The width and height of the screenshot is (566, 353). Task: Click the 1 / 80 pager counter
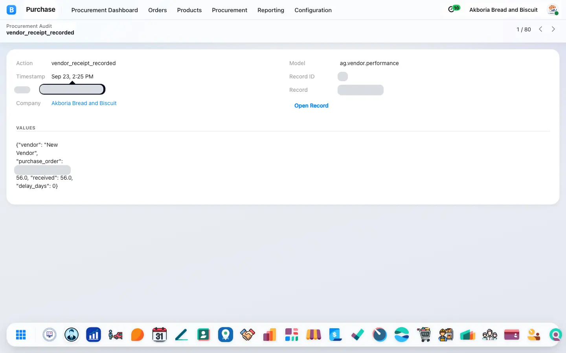coord(524,29)
